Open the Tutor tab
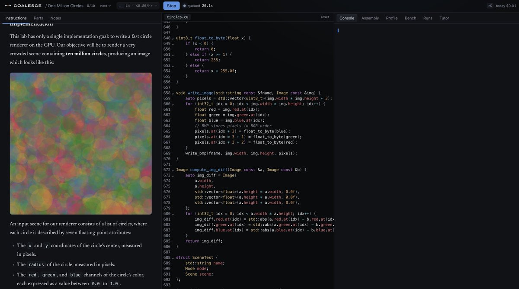The width and height of the screenshot is (519, 289). (x=444, y=18)
